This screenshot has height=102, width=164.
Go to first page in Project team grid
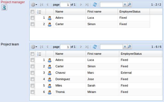[42, 47]
